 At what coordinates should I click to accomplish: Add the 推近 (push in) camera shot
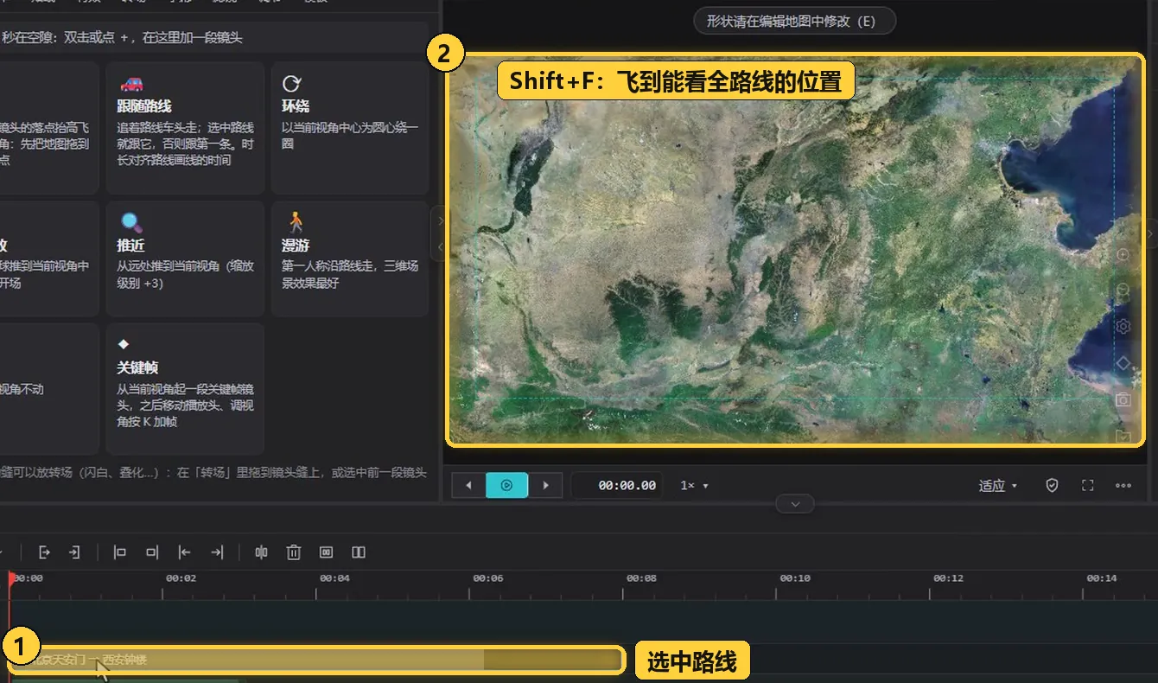pyautogui.click(x=186, y=259)
